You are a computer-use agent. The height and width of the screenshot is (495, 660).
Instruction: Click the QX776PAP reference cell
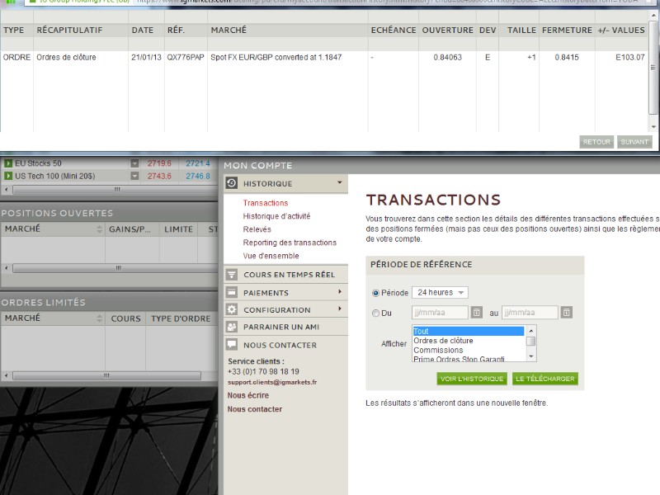186,57
